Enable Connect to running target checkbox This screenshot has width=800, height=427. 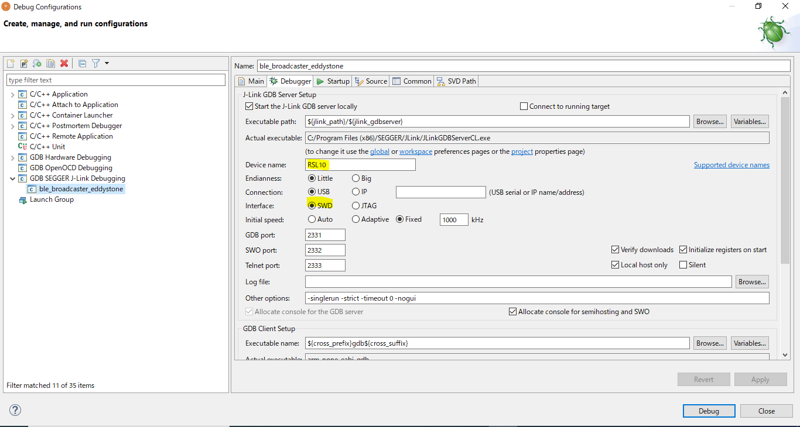click(524, 106)
